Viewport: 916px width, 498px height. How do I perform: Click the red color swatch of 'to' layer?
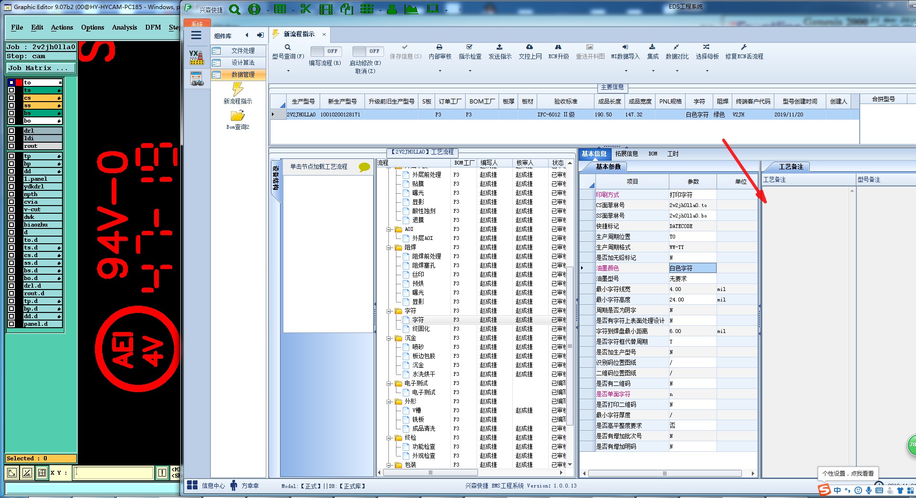click(x=19, y=83)
